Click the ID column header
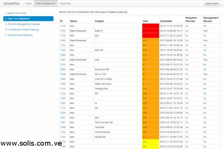224x149 pixels. coord(61,21)
